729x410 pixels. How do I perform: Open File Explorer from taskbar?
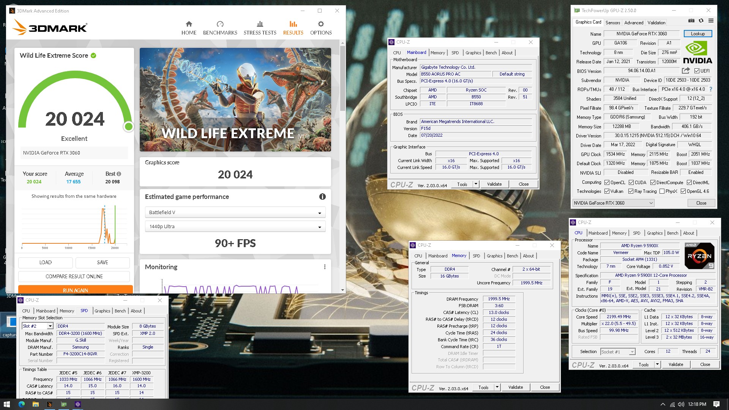[x=35, y=404]
